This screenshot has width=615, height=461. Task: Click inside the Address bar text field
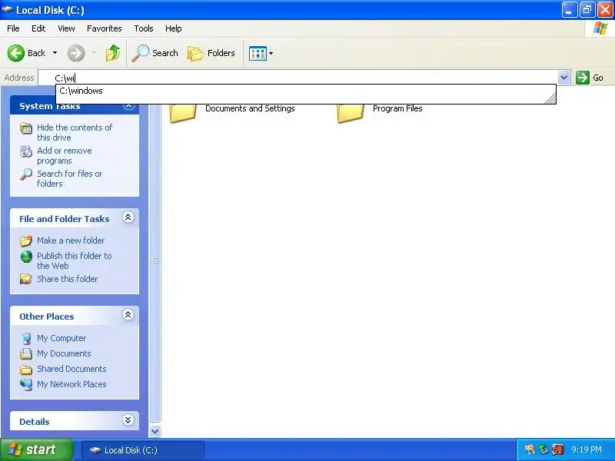click(x=298, y=78)
